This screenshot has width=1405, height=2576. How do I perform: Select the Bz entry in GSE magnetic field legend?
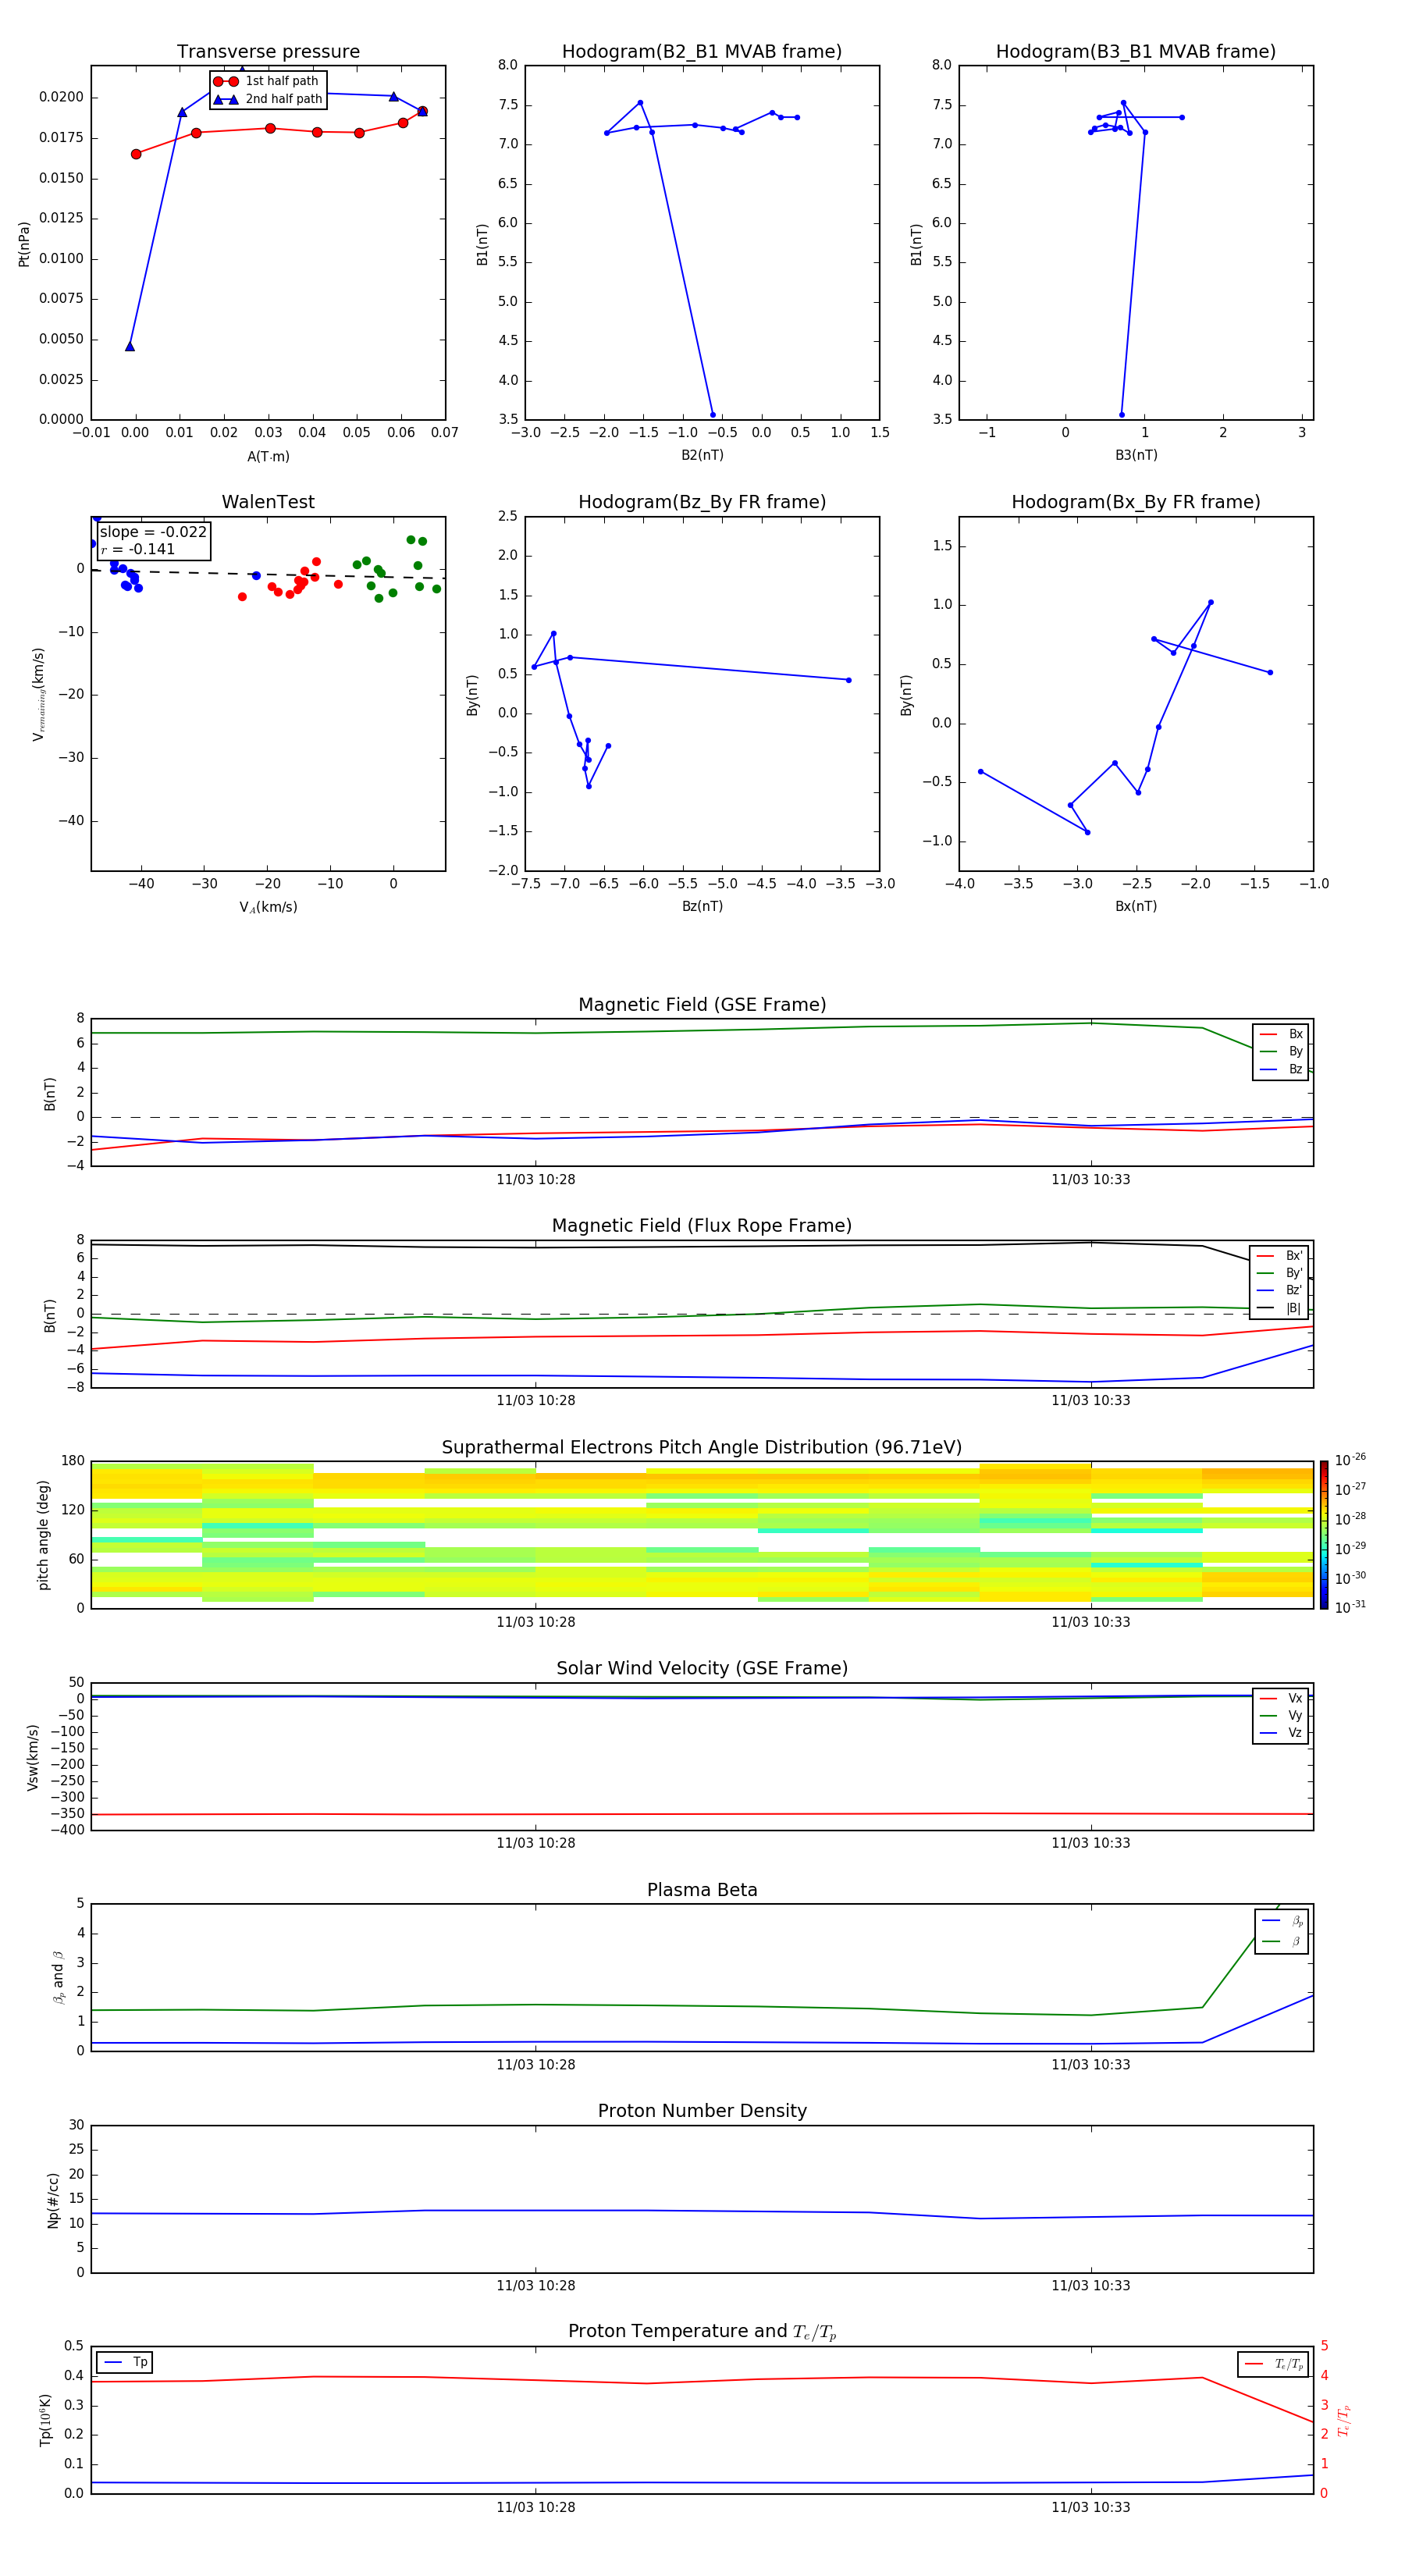1281,1069
